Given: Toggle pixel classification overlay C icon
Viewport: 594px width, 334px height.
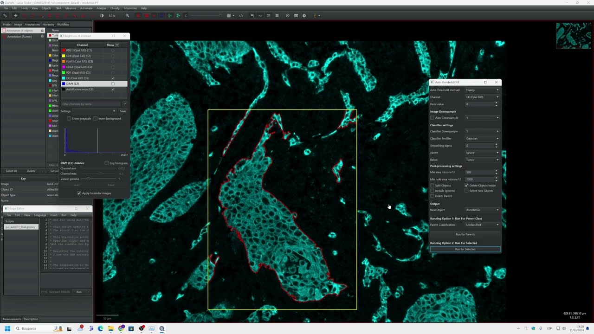Looking at the screenshot, I should 186,15.
